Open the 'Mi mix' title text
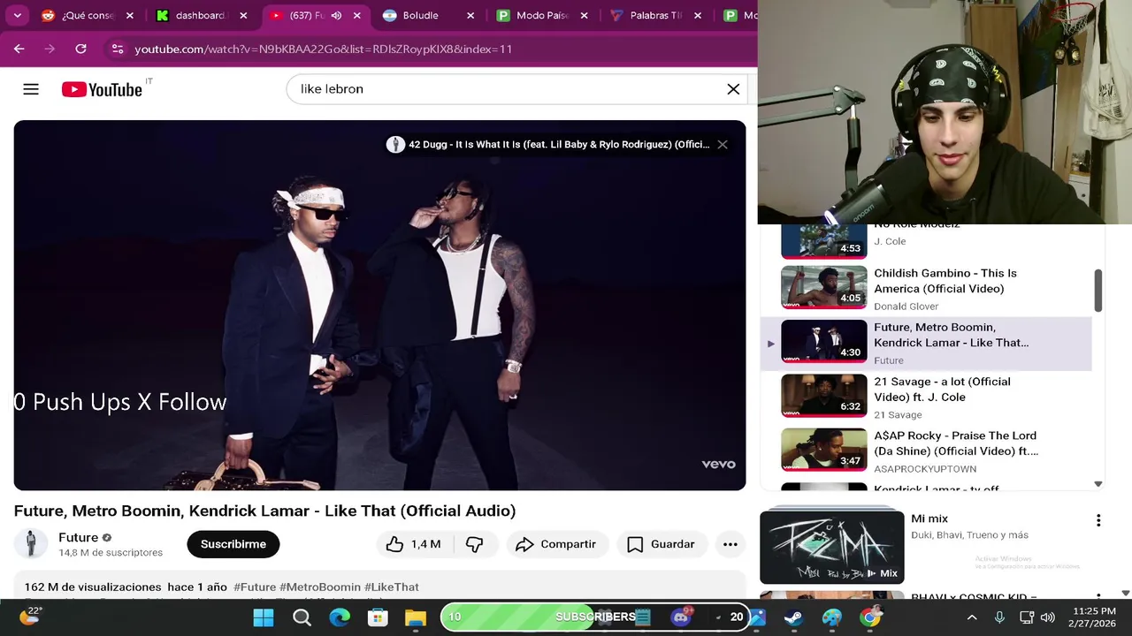This screenshot has width=1132, height=636. [929, 519]
